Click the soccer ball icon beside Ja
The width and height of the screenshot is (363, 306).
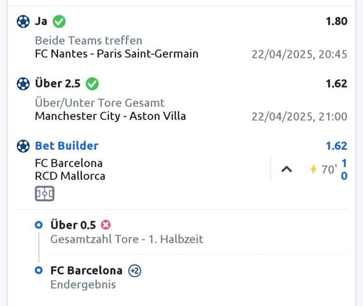[x=23, y=22]
